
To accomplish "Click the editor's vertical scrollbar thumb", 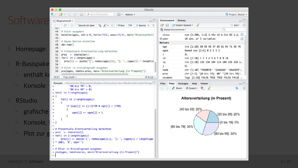I will [155, 67].
